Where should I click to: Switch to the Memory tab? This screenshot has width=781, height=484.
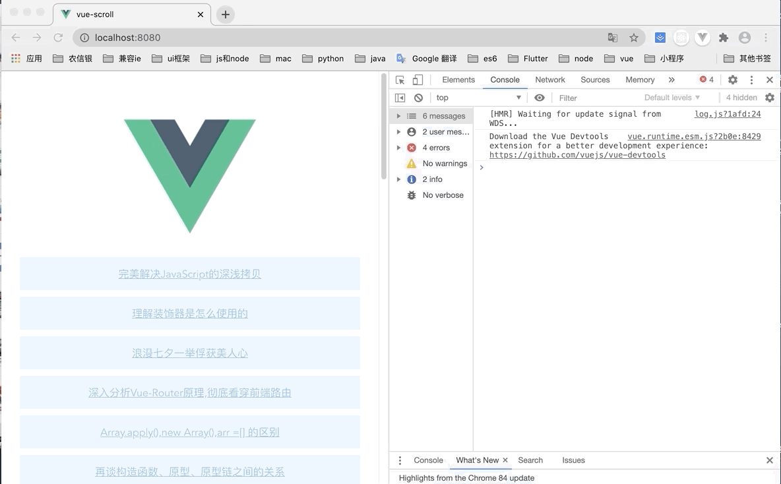[x=640, y=80]
